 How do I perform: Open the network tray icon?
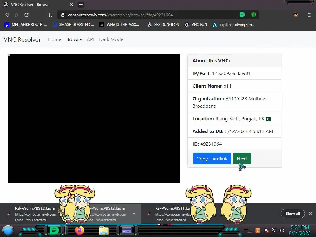tap(274, 231)
